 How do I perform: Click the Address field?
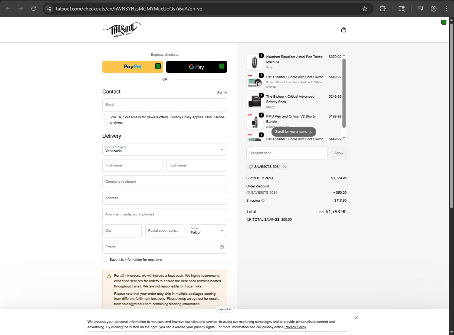(x=165, y=198)
